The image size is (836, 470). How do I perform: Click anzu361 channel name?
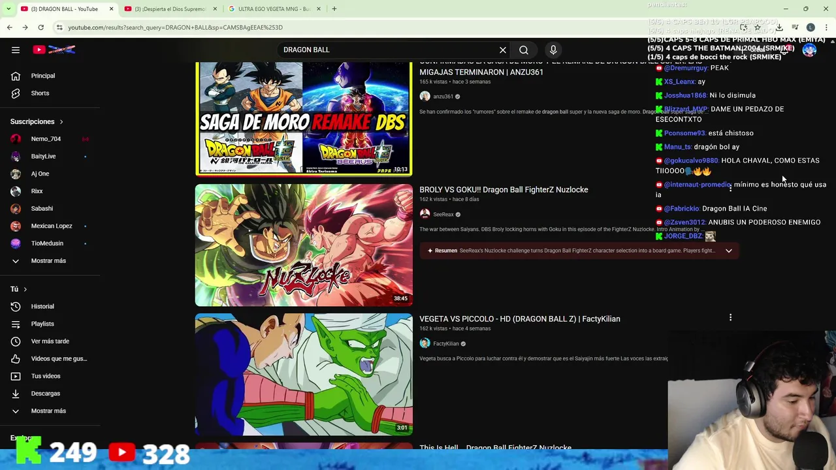[x=443, y=97]
